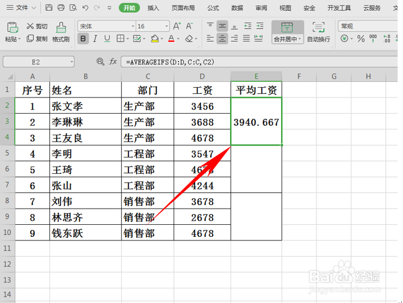
Task: Toggle Bold formatting
Action: (83, 39)
